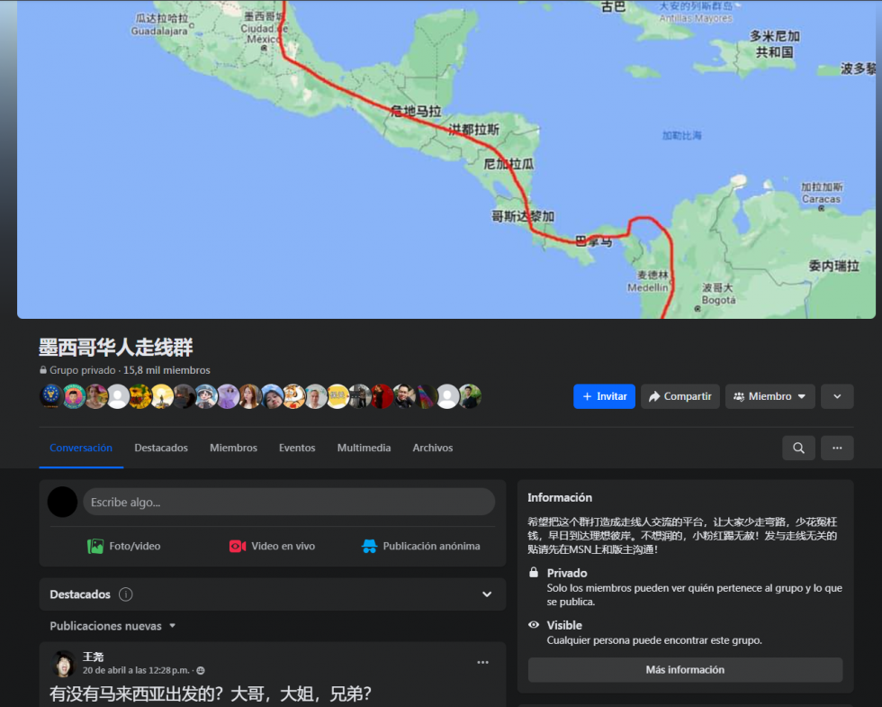The image size is (882, 707).
Task: Invite people with the Invitar button
Action: click(604, 396)
